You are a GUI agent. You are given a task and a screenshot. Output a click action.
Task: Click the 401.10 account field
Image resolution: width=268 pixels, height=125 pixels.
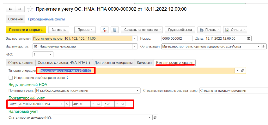82,104
